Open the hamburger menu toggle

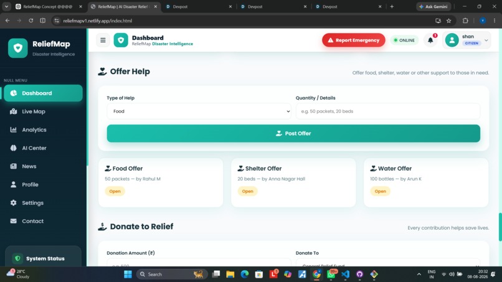pyautogui.click(x=103, y=40)
